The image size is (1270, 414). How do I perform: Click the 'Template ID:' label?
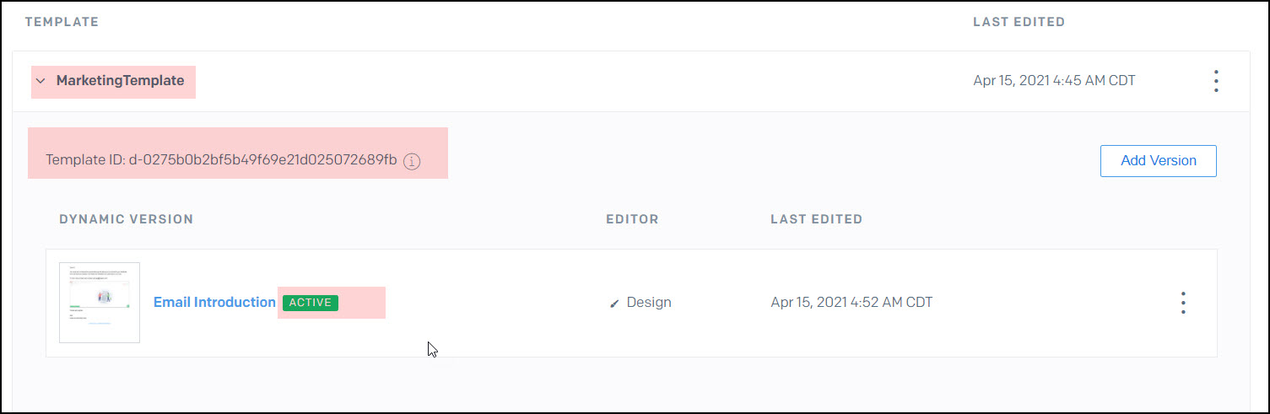point(85,160)
